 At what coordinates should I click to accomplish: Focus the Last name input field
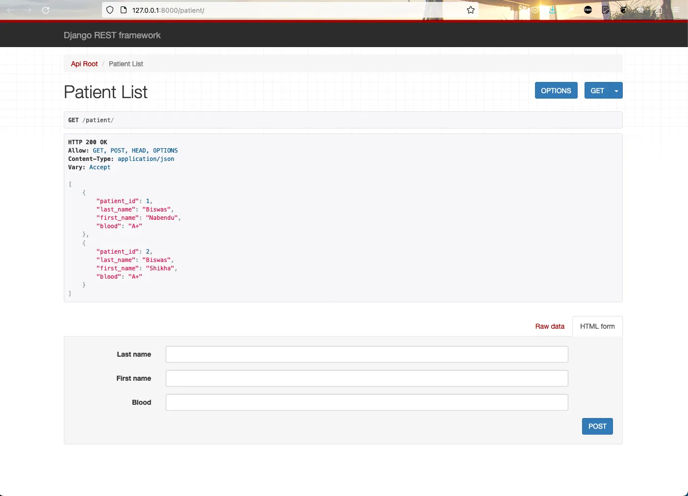coord(367,354)
